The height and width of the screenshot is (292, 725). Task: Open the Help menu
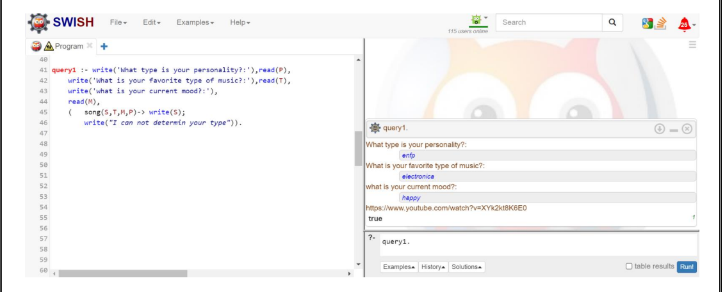pyautogui.click(x=240, y=22)
